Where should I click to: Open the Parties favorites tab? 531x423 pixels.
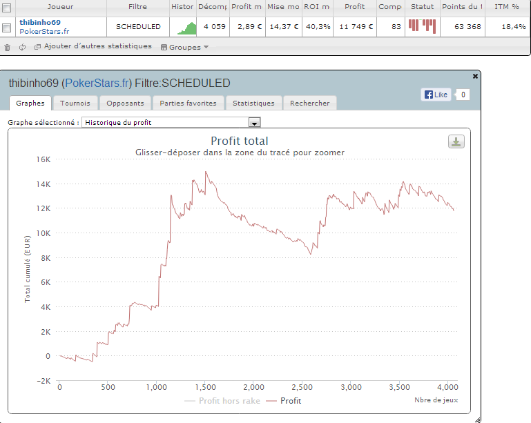(189, 104)
